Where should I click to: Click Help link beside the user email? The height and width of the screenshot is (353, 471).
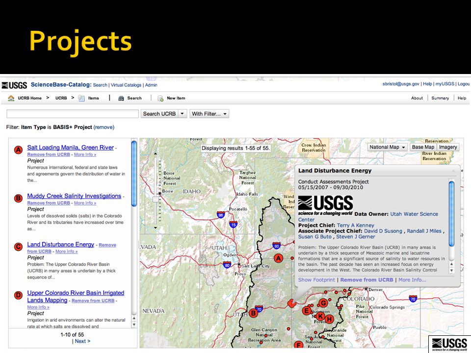[x=427, y=84]
